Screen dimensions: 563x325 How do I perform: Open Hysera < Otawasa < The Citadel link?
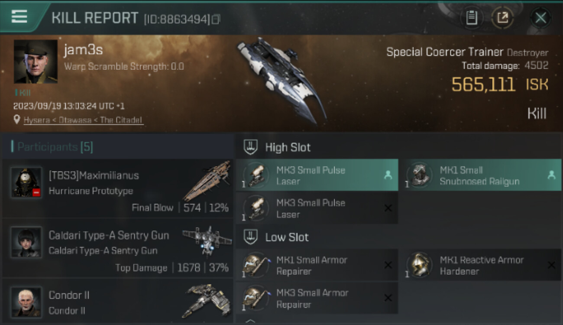pos(83,120)
